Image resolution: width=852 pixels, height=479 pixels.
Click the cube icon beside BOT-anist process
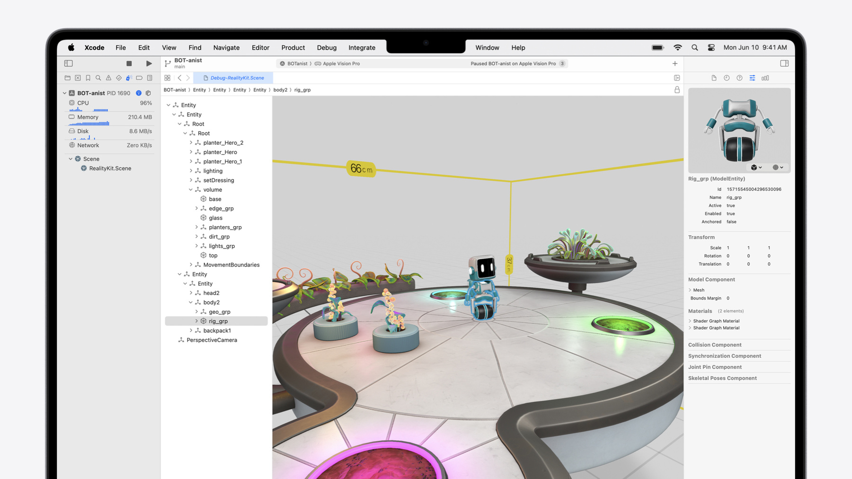coord(148,93)
